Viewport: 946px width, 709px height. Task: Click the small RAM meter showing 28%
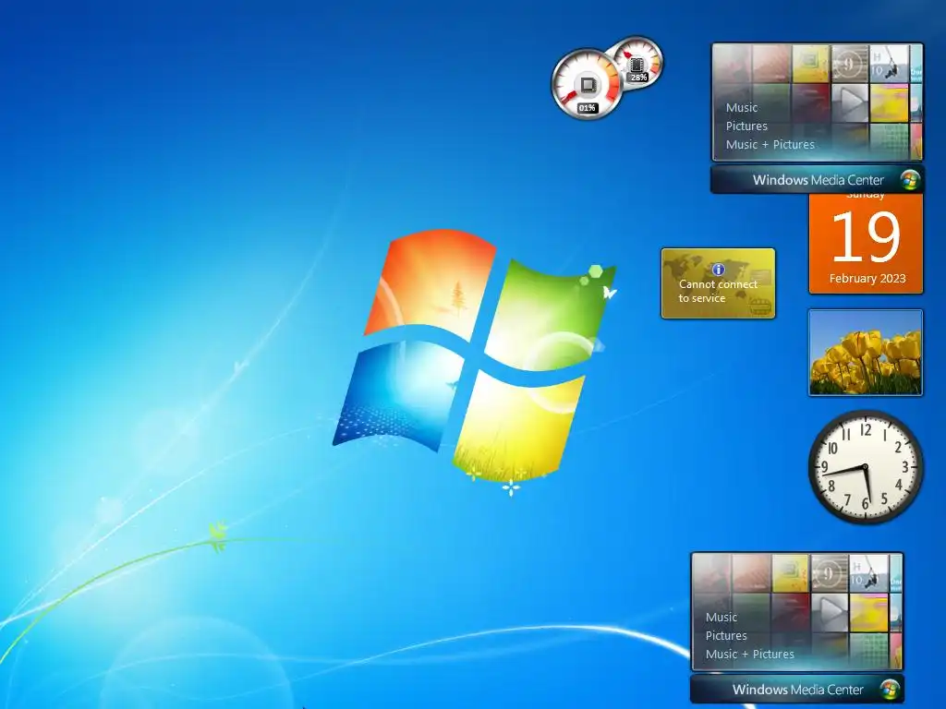click(x=637, y=63)
